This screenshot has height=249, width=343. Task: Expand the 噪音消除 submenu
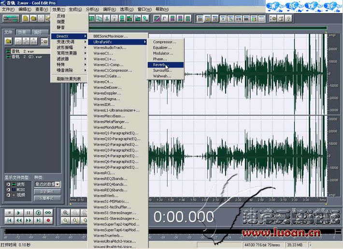[69, 70]
